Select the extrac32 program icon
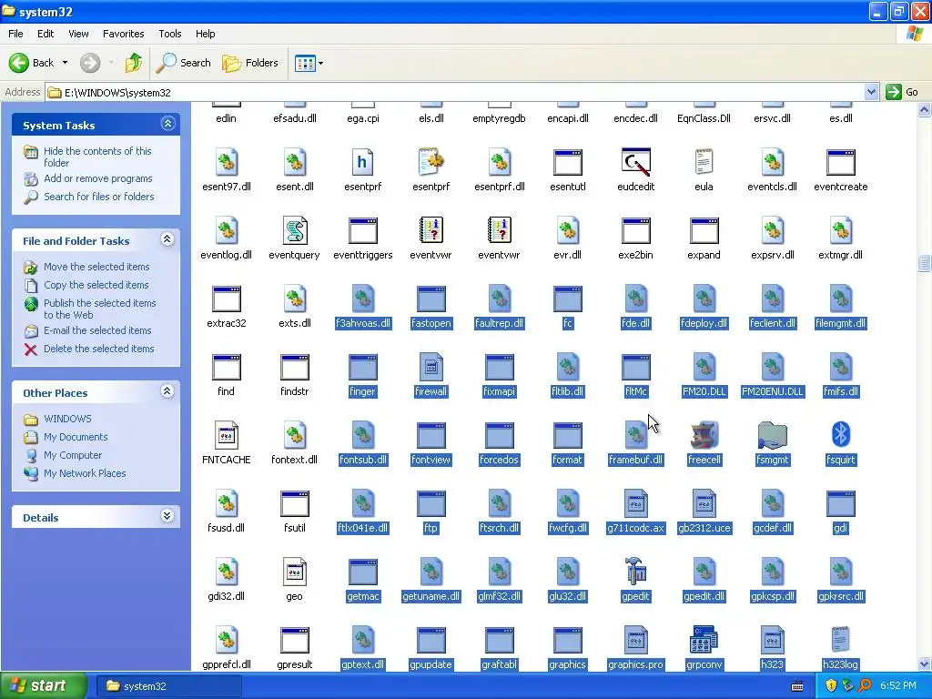932x699 pixels. click(226, 299)
